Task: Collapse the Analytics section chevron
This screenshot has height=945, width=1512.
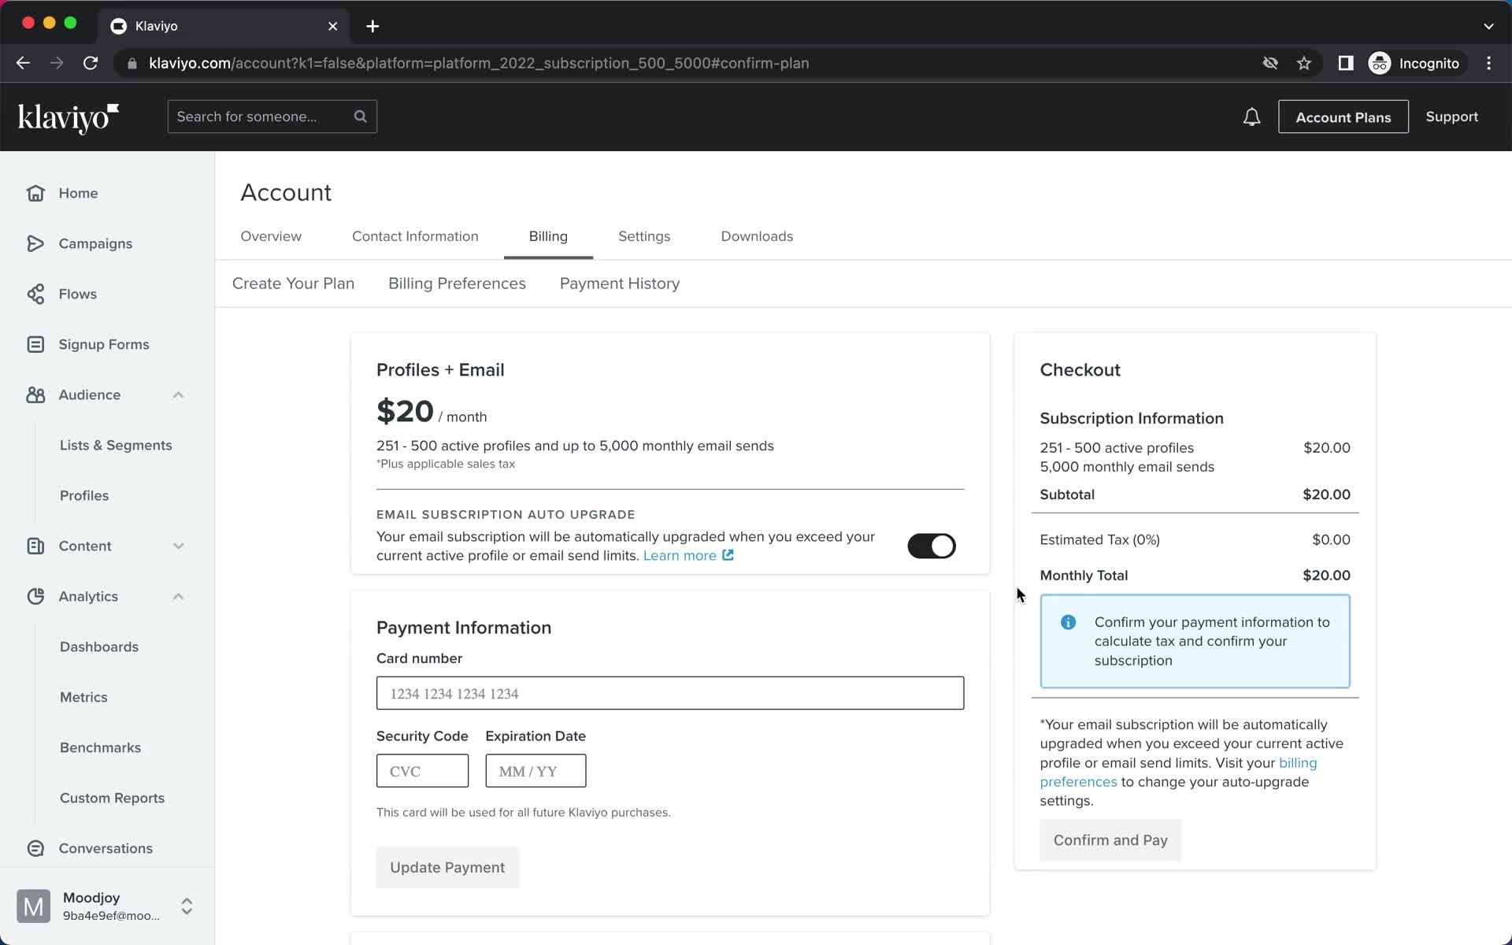Action: (178, 596)
